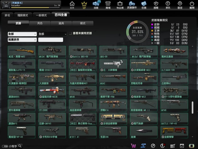Click the 史詩 magenta rarity swatch

[152, 24]
